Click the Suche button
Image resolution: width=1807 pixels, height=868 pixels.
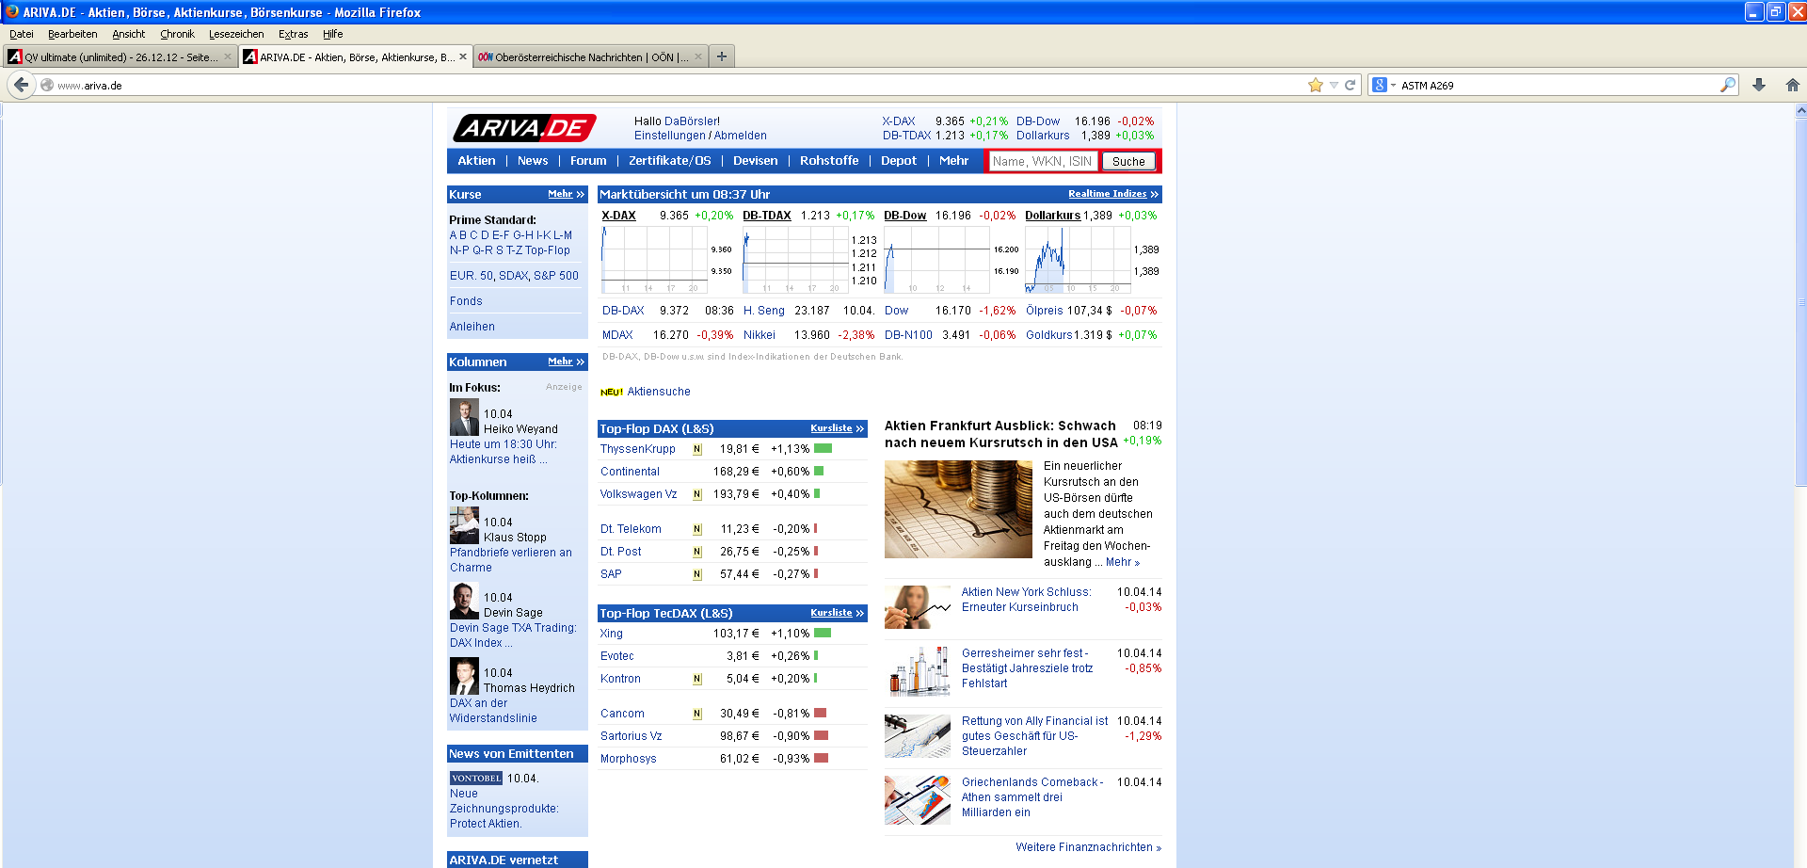pos(1128,161)
